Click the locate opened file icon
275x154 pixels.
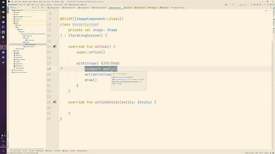click(x=33, y=8)
